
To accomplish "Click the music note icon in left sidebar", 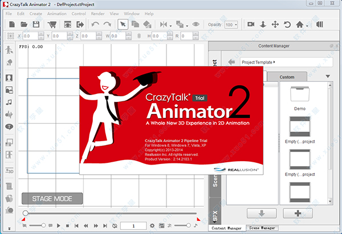I will point(9,102).
